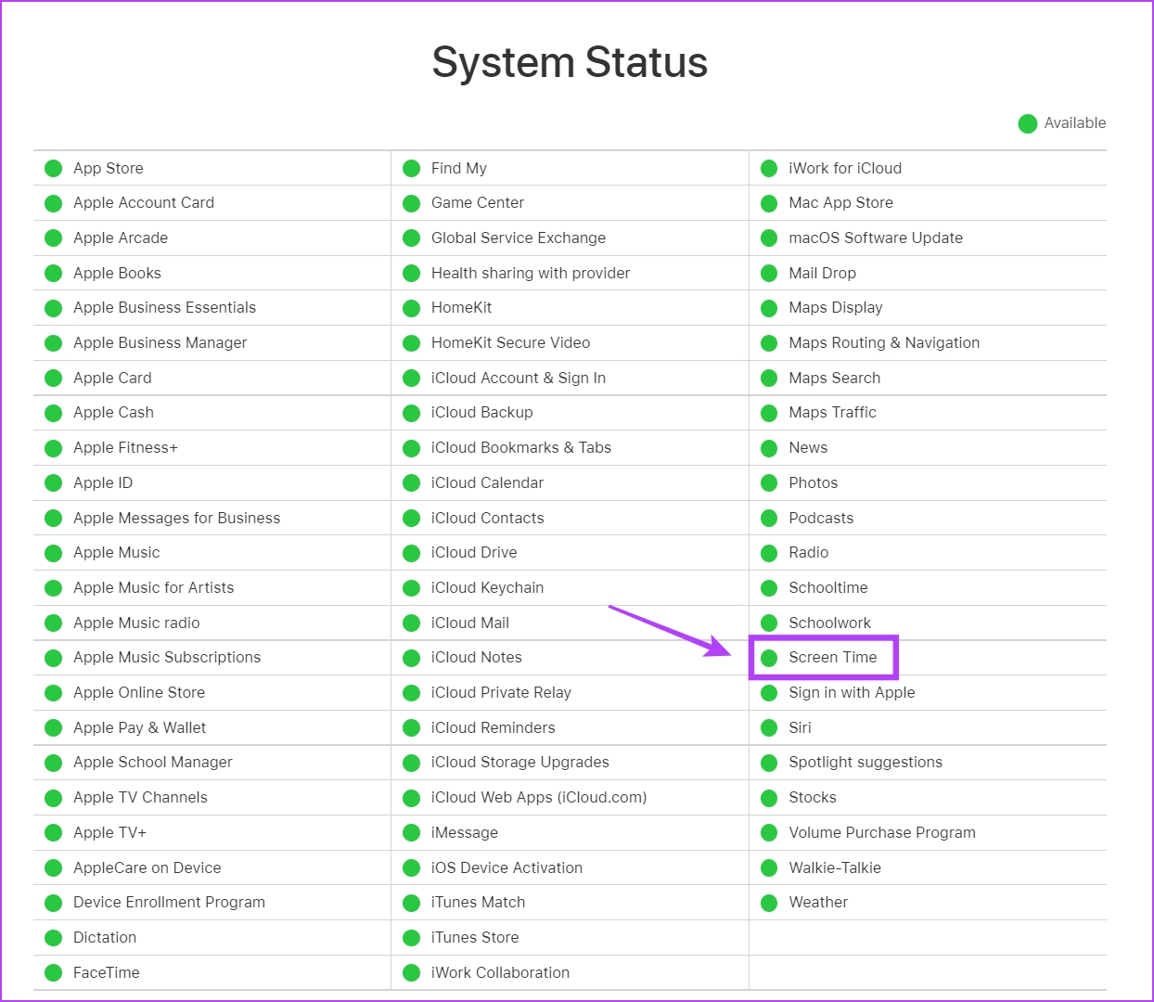The height and width of the screenshot is (1002, 1154).
Task: Open the Volume Purchase Program entry
Action: tap(881, 833)
